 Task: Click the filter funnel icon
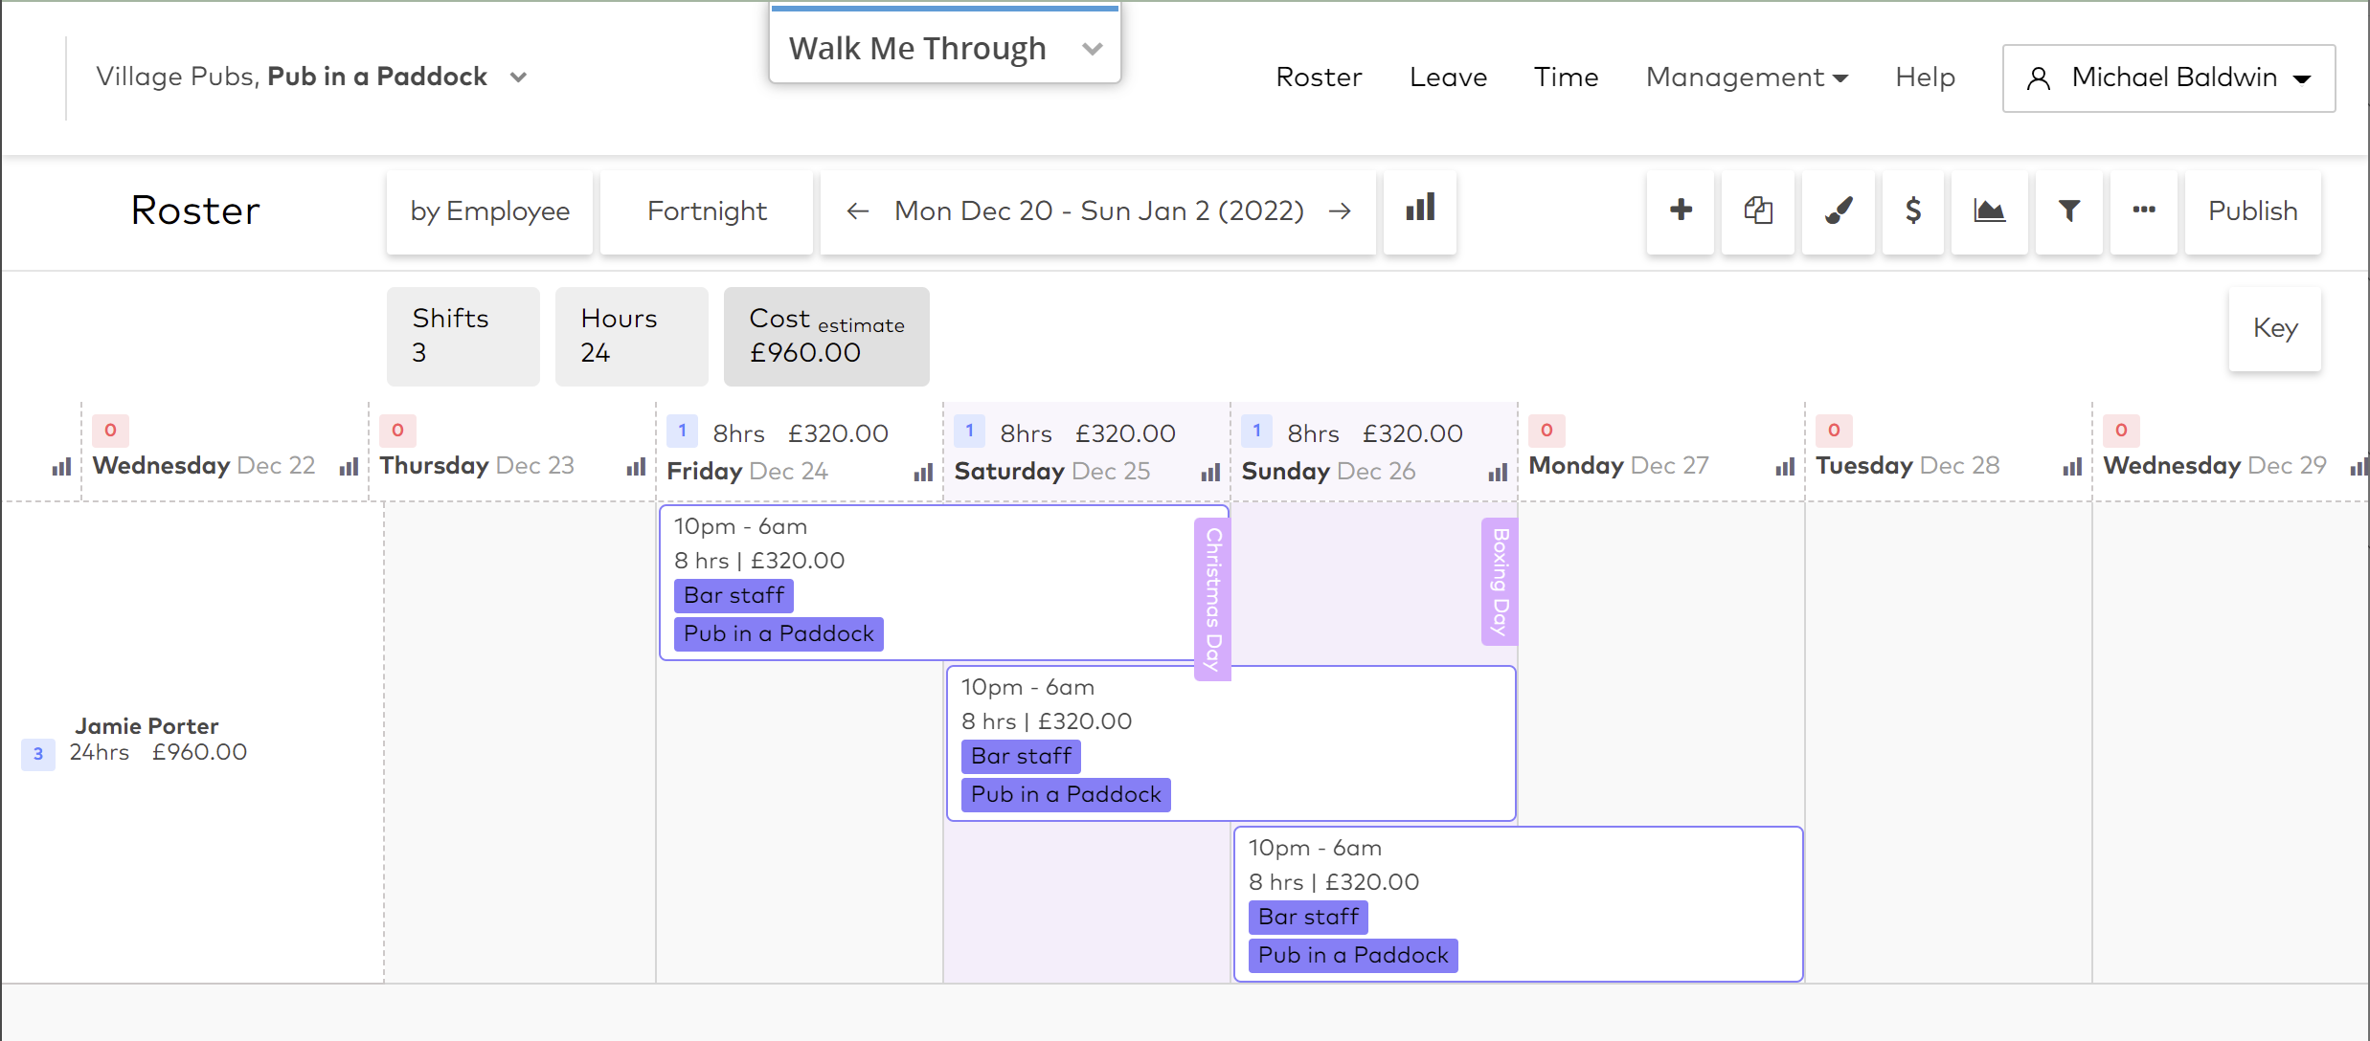[2069, 211]
